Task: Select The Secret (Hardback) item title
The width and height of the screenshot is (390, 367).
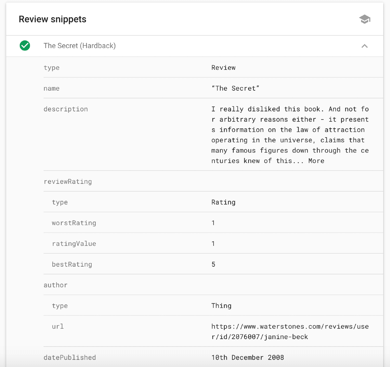Action: coord(80,46)
